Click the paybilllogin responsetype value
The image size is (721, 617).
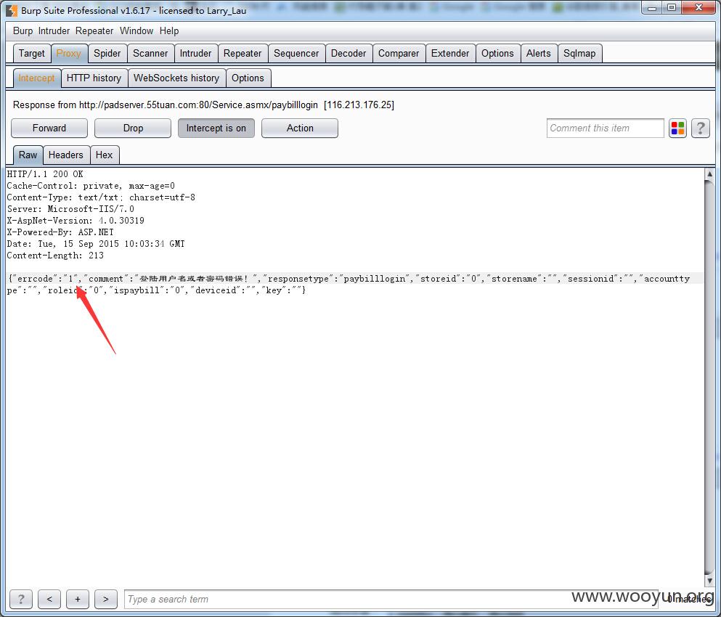[x=375, y=279]
